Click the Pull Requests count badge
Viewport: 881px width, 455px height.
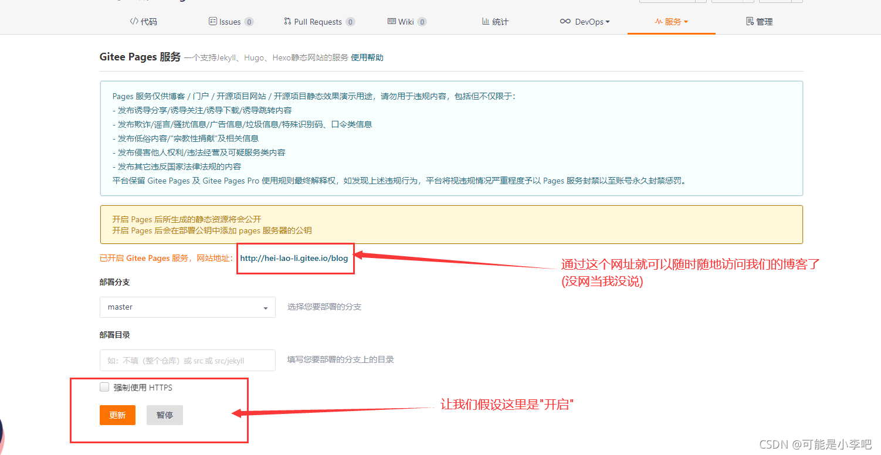[x=350, y=22]
